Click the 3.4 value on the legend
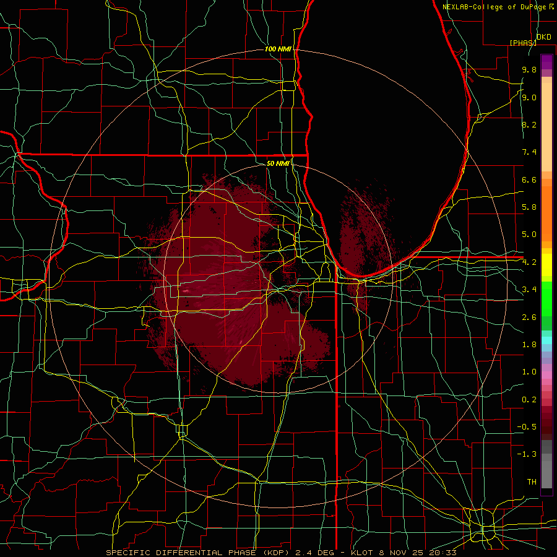 coord(529,290)
